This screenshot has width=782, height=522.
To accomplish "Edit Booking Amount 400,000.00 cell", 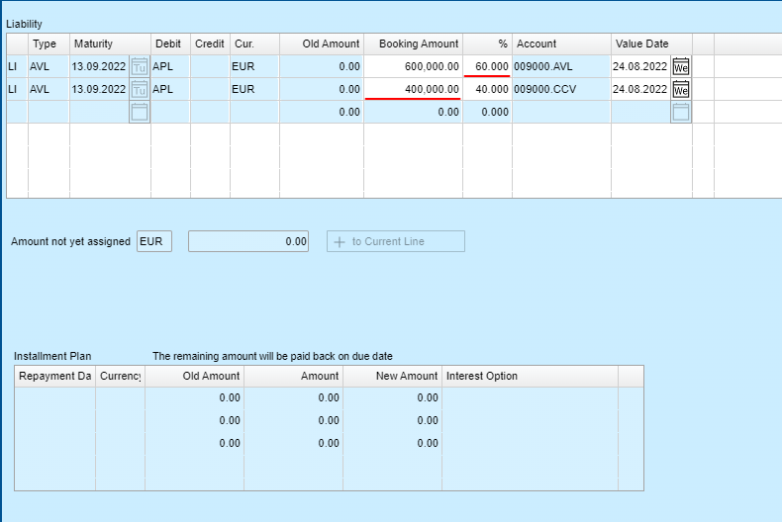I will 414,89.
